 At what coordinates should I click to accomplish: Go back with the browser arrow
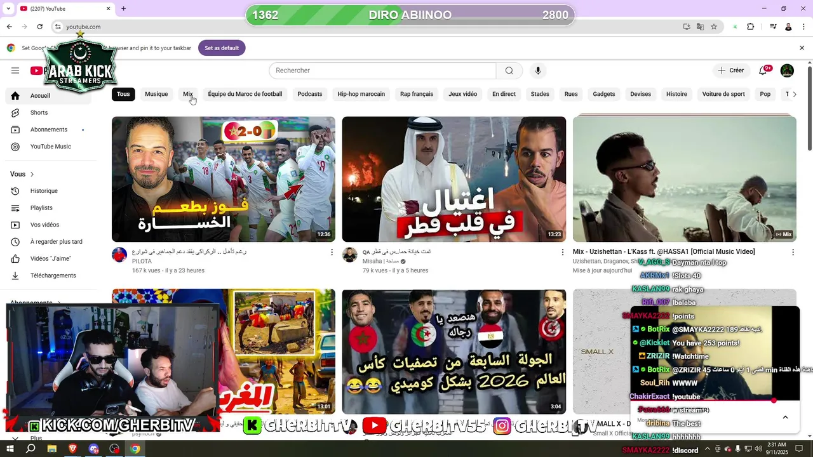pyautogui.click(x=9, y=27)
